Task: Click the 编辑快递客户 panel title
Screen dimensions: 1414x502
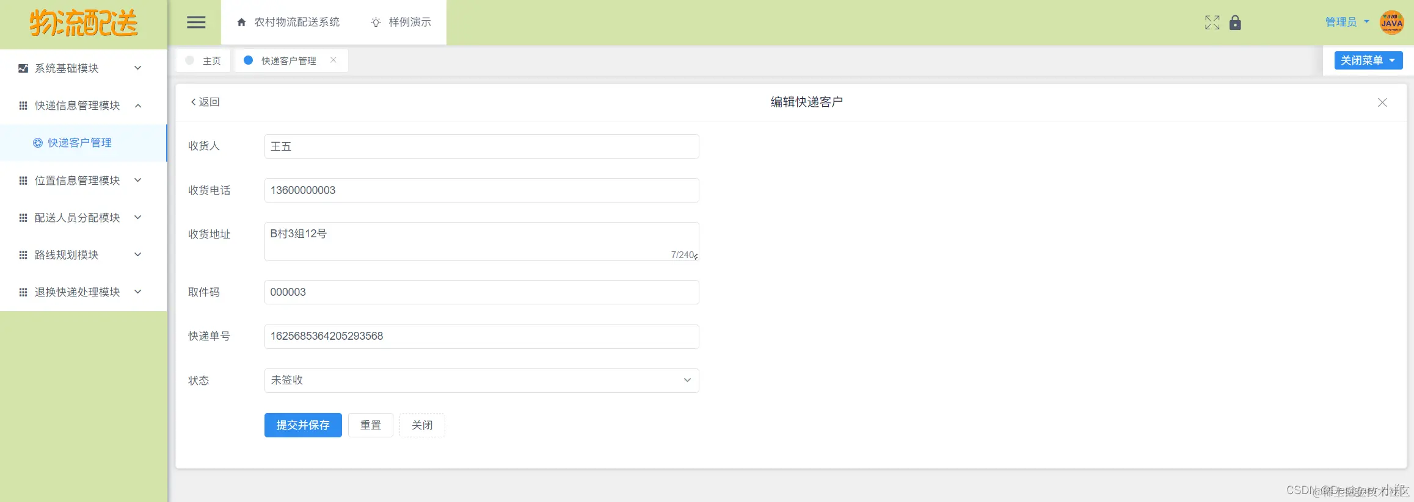Action: (x=807, y=102)
